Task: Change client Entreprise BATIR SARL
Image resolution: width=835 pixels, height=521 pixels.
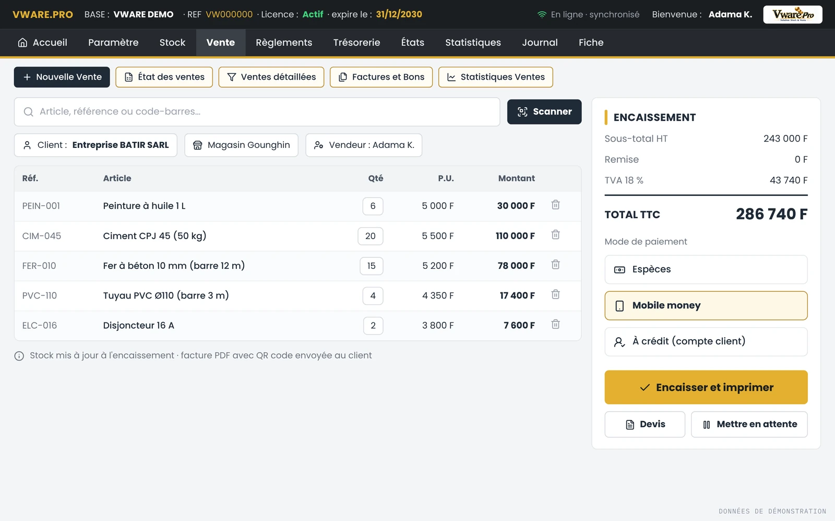Action: pos(96,145)
